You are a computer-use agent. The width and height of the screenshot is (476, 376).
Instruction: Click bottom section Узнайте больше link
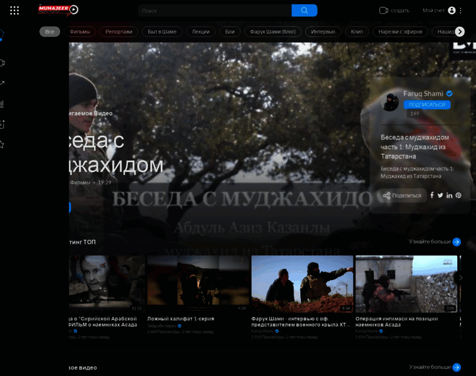(x=430, y=367)
